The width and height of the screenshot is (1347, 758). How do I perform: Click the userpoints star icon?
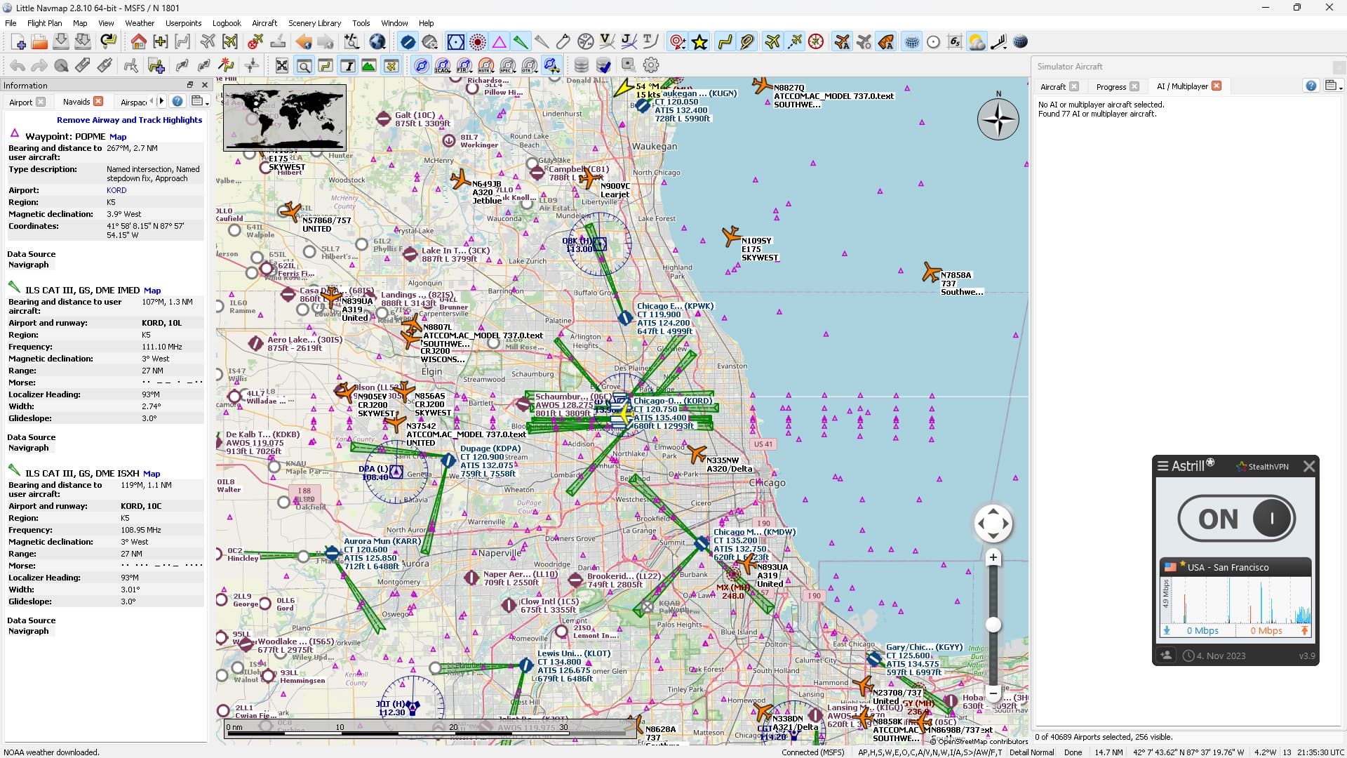point(699,42)
